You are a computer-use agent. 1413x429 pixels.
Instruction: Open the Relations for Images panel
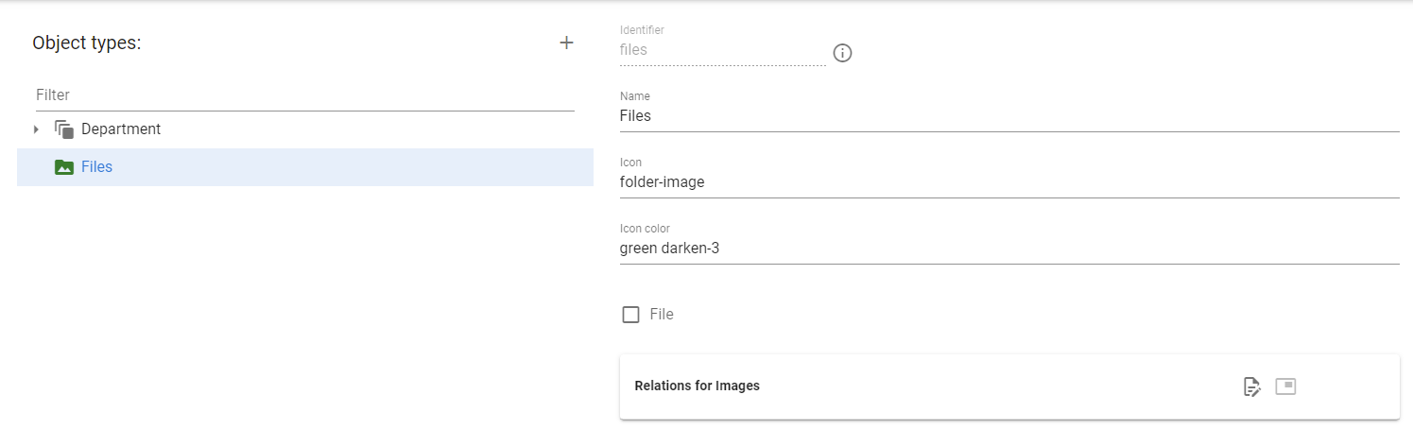[x=1009, y=386]
